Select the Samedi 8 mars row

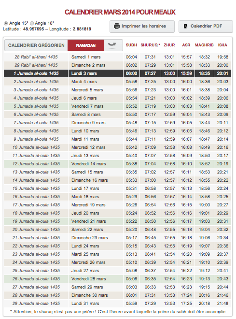pos(117,115)
